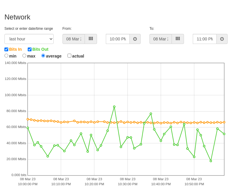Expand the last hour range dropdown
The image size is (232, 187).
click(x=29, y=39)
